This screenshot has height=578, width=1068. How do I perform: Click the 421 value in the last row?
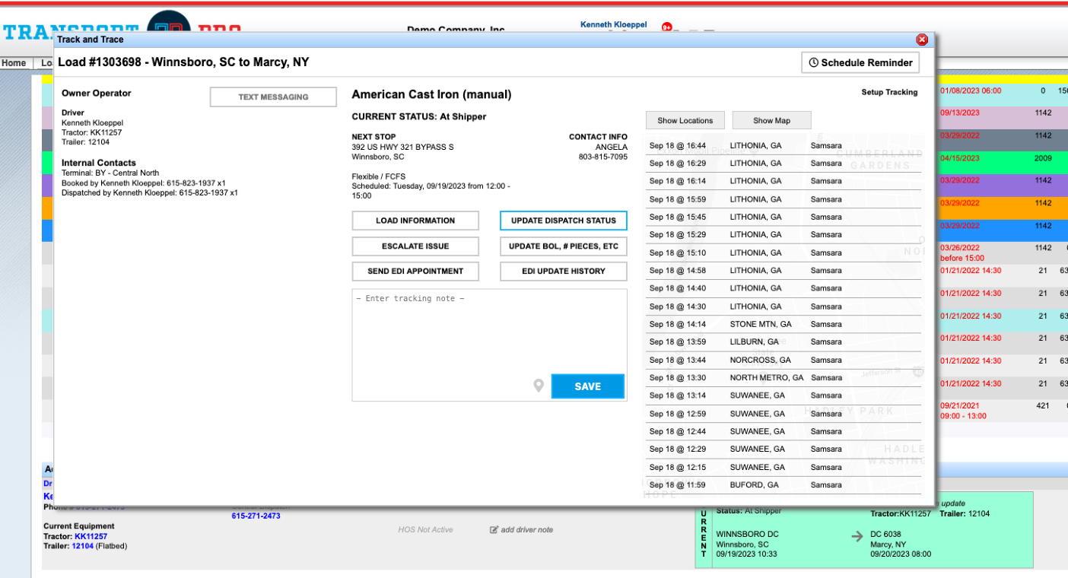(1043, 405)
